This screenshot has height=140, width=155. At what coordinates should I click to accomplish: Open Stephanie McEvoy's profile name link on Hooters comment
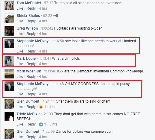[33, 41]
